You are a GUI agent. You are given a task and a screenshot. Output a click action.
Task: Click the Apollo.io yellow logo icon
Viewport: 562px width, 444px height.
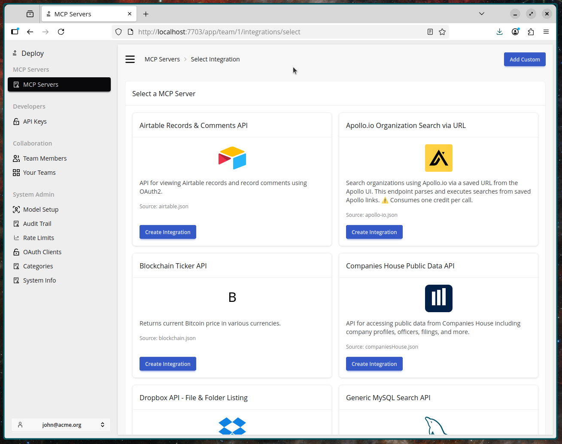tap(438, 158)
